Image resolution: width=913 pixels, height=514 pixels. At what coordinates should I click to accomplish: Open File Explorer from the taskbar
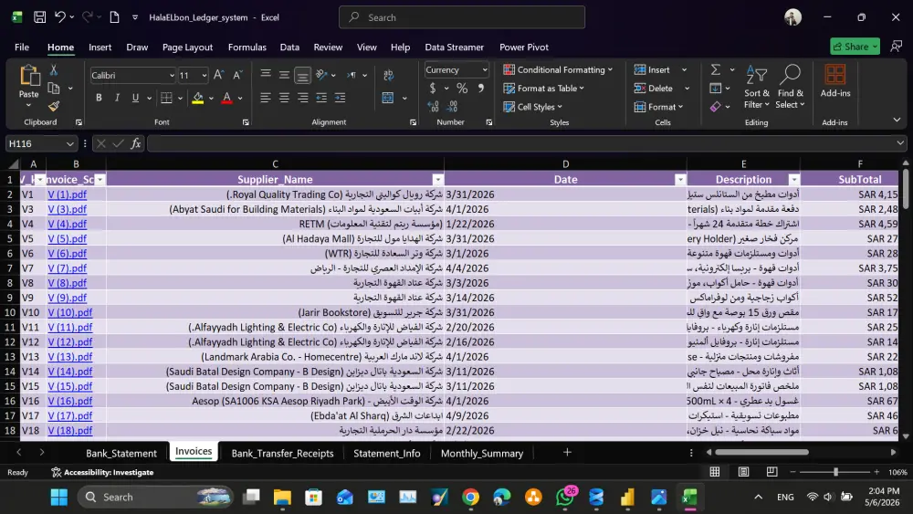point(282,498)
